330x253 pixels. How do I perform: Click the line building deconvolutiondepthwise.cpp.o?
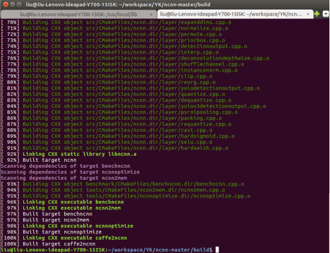pos(135,58)
